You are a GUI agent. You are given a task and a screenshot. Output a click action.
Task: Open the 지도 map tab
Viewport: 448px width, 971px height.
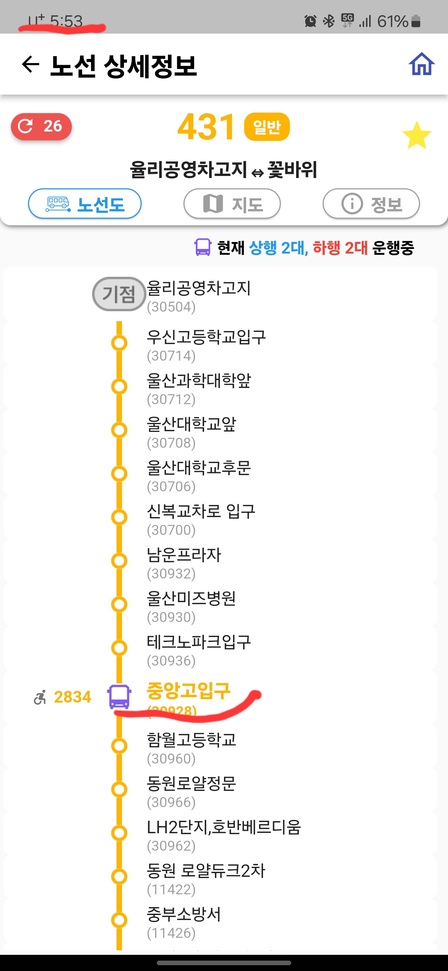point(232,204)
